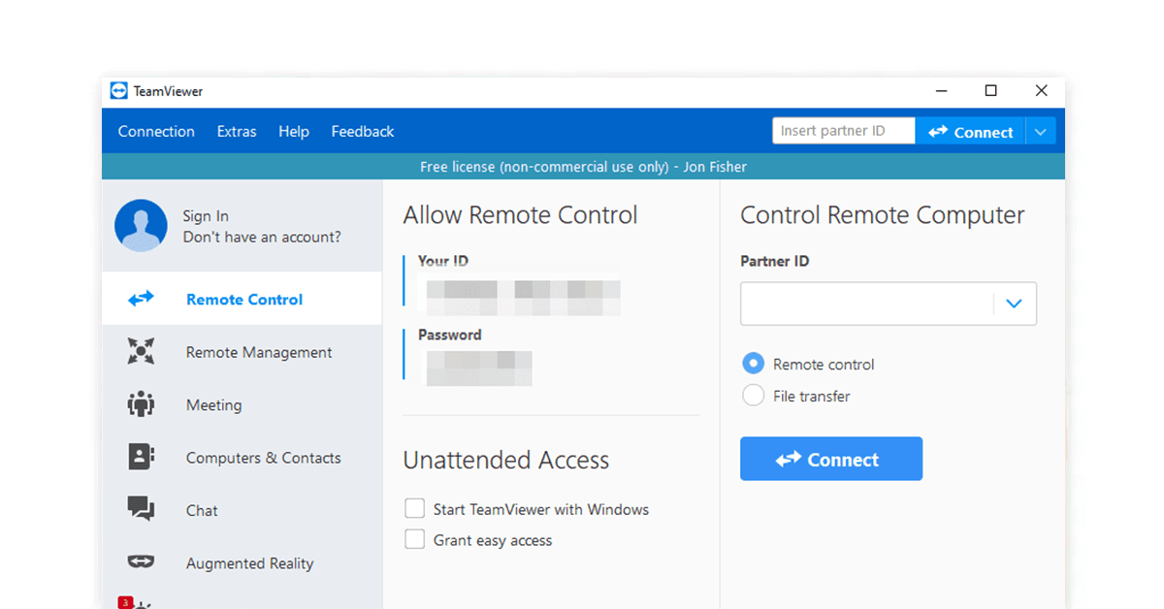The width and height of the screenshot is (1164, 609).
Task: Click the Don't have an account? link
Action: pyautogui.click(x=262, y=237)
